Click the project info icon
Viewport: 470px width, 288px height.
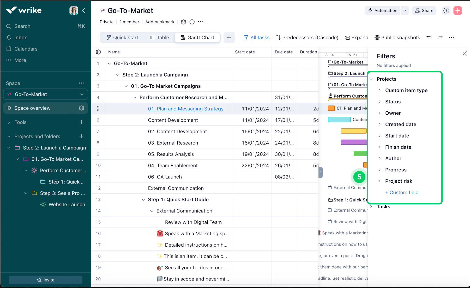[192, 22]
